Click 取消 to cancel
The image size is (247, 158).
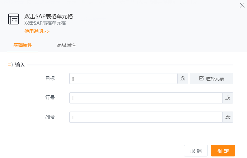point(196,151)
